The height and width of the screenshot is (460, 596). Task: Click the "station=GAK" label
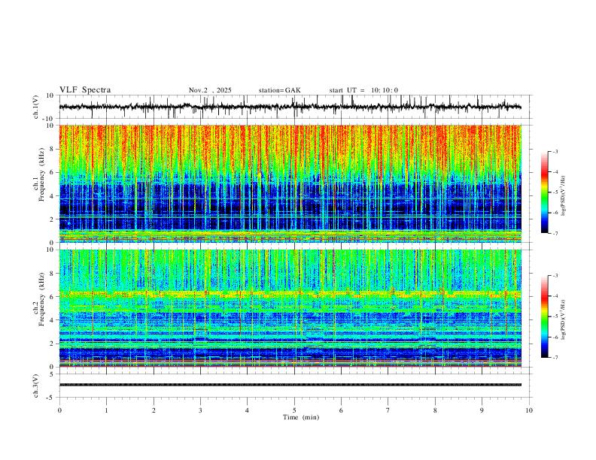click(279, 90)
